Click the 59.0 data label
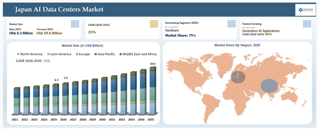The height and width of the screenshot is (129, 319). click(153, 64)
